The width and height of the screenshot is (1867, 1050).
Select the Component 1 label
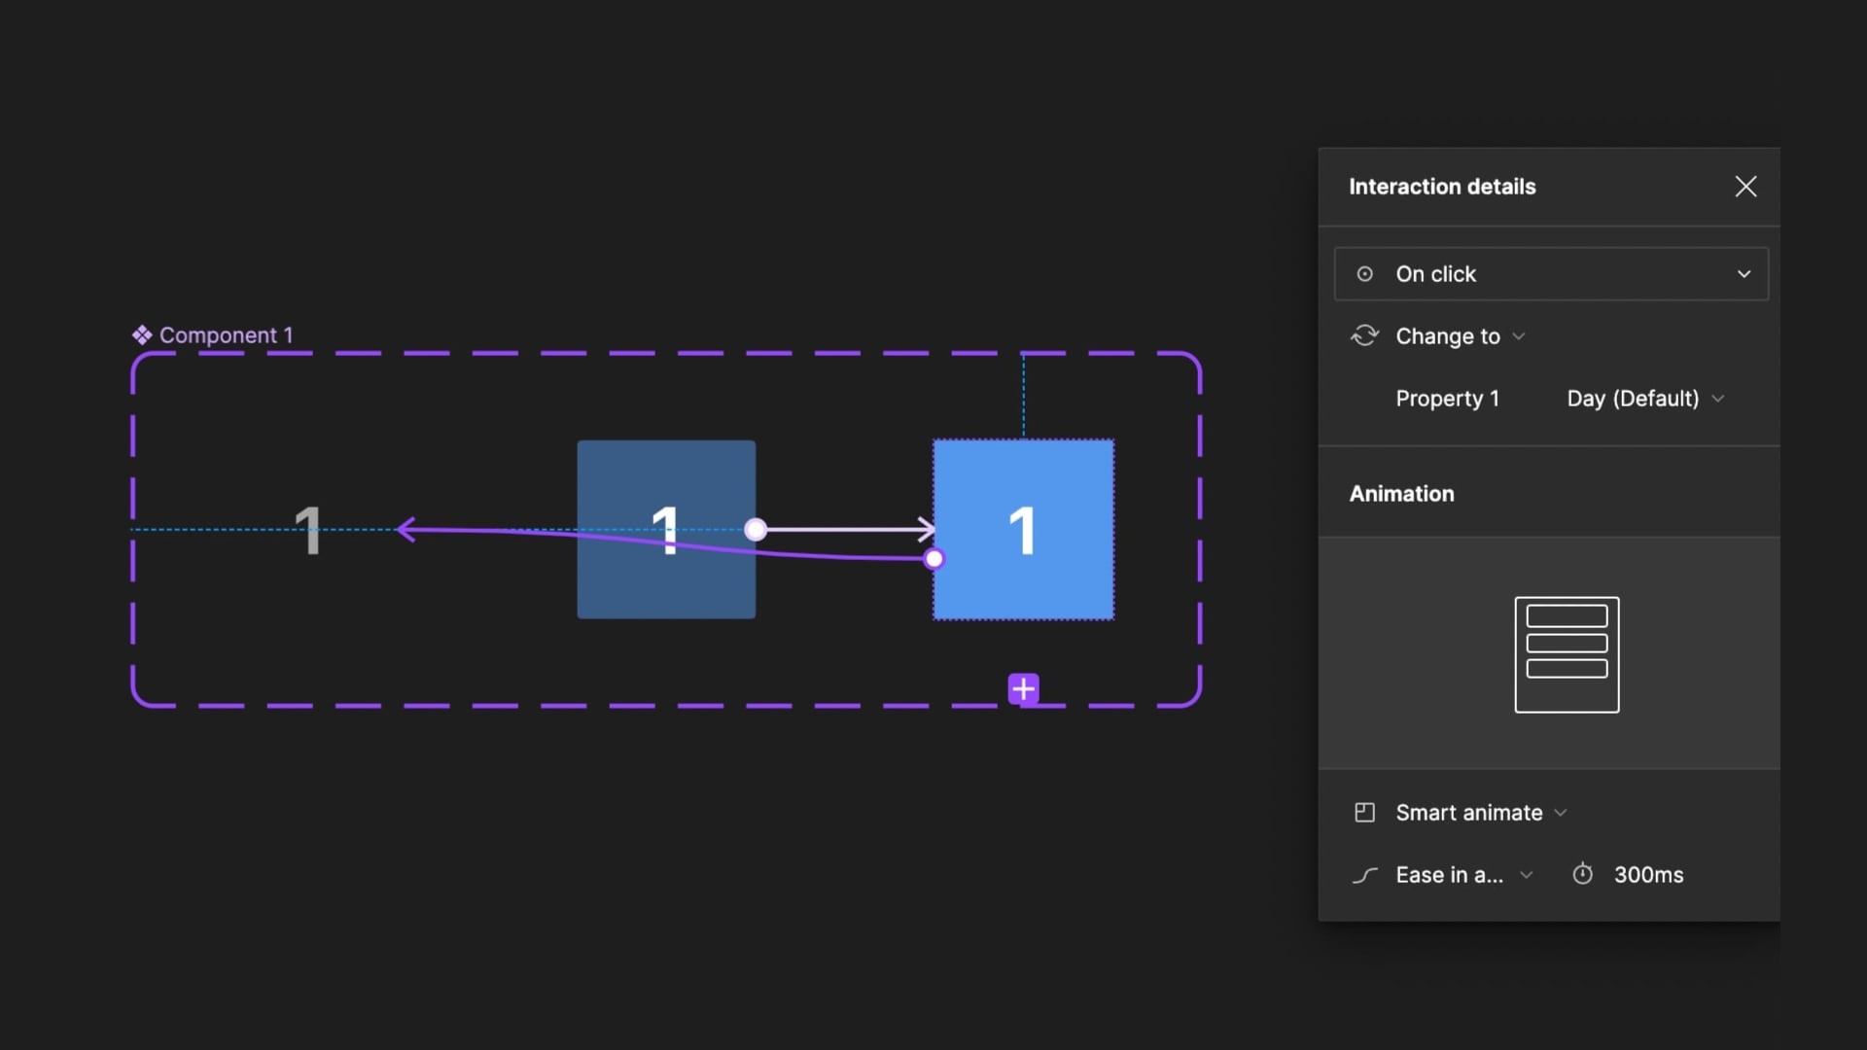pos(226,335)
